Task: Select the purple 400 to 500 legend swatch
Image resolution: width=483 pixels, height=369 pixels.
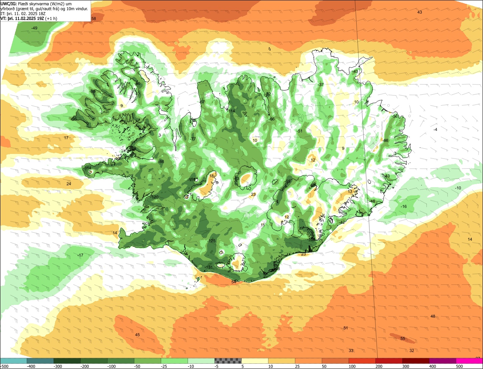Action: pos(442,360)
